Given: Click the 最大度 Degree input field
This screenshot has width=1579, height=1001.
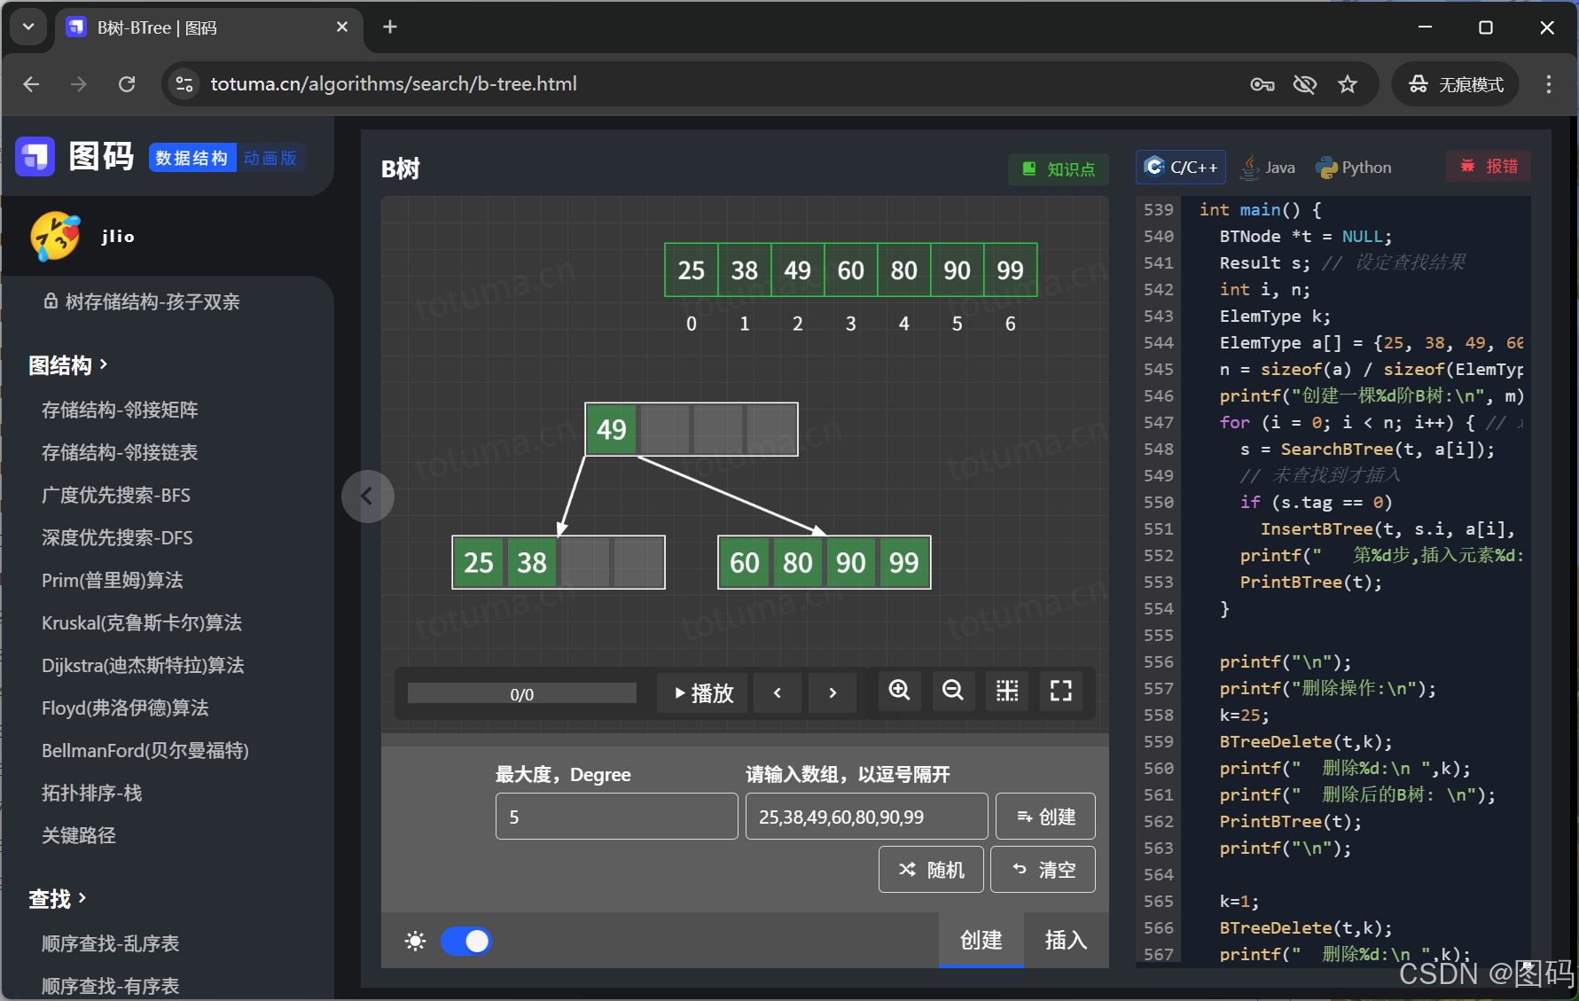Looking at the screenshot, I should click(x=617, y=816).
